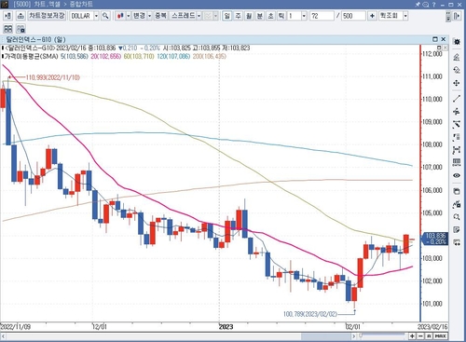Open the dropdown next to DOLLAR field
The height and width of the screenshot is (342, 466).
96,16
